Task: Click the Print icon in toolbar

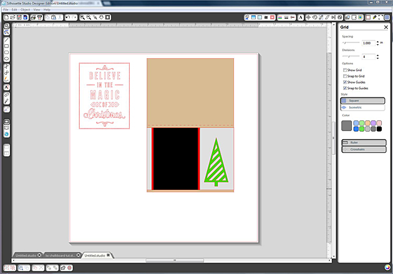Action: [33, 17]
